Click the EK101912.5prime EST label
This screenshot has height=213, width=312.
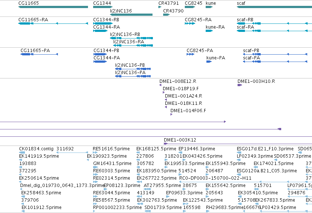41,208
